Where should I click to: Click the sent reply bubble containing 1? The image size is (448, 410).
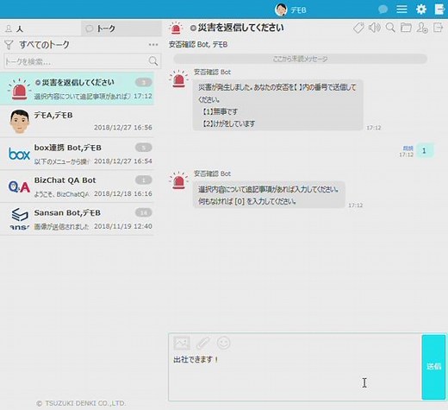pyautogui.click(x=425, y=150)
